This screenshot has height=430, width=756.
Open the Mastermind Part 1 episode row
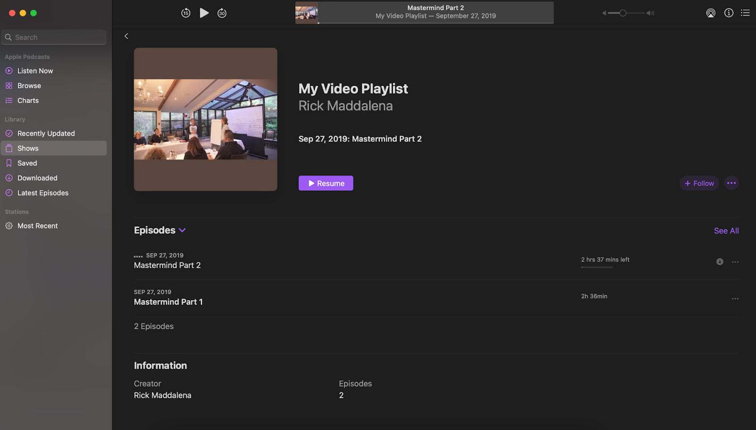436,298
